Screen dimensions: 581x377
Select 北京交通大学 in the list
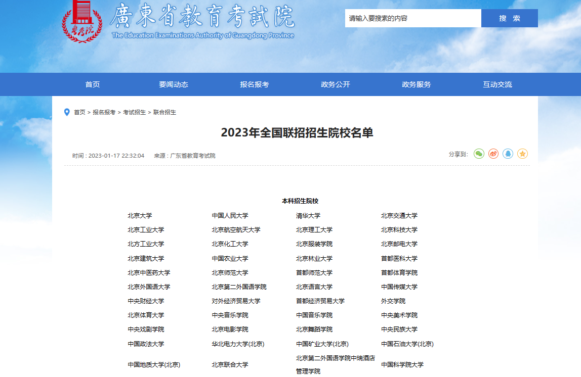coord(399,215)
